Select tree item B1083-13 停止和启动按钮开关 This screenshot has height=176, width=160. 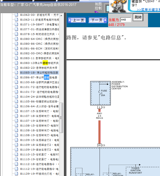pyautogui.click(x=39, y=63)
